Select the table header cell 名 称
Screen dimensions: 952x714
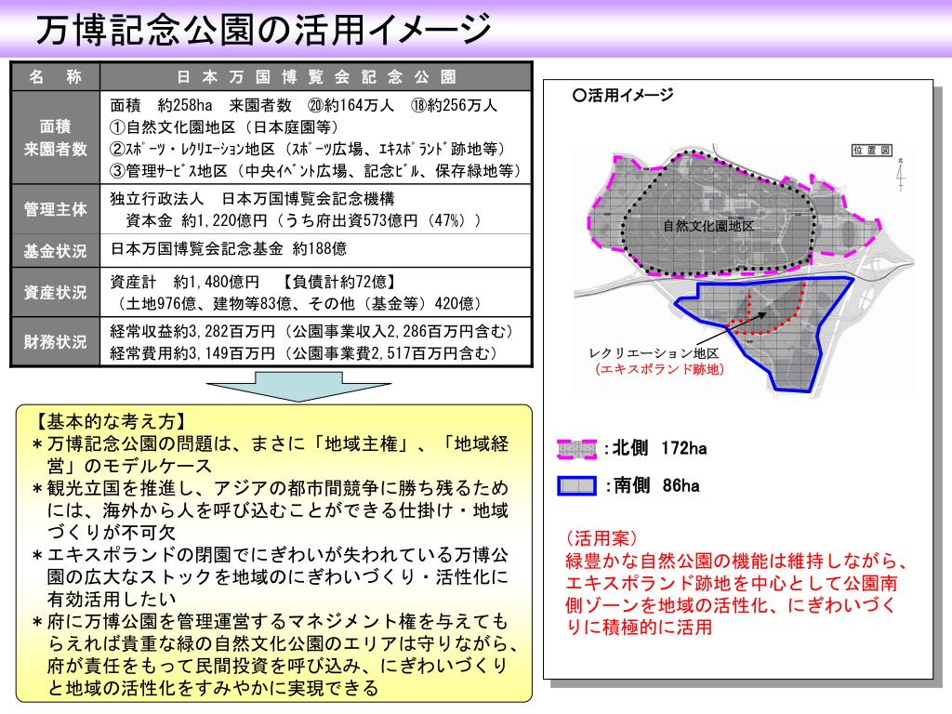click(55, 77)
